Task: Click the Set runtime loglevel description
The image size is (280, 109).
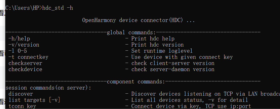Action: 162,51
